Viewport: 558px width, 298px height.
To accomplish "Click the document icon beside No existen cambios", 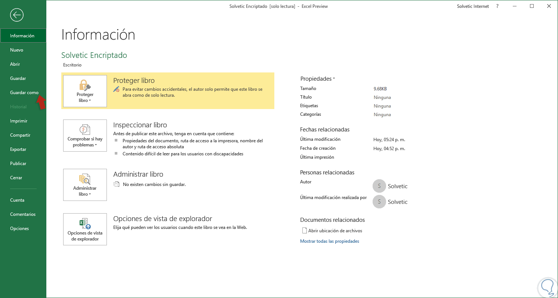I will (117, 184).
